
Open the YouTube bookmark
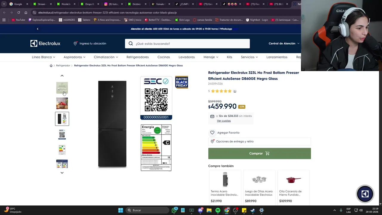pos(18,20)
